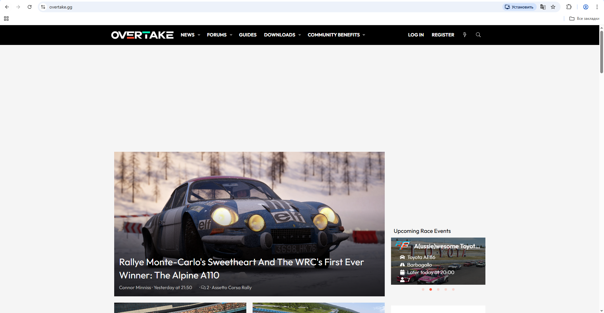Click the REGISTER link

[x=443, y=35]
